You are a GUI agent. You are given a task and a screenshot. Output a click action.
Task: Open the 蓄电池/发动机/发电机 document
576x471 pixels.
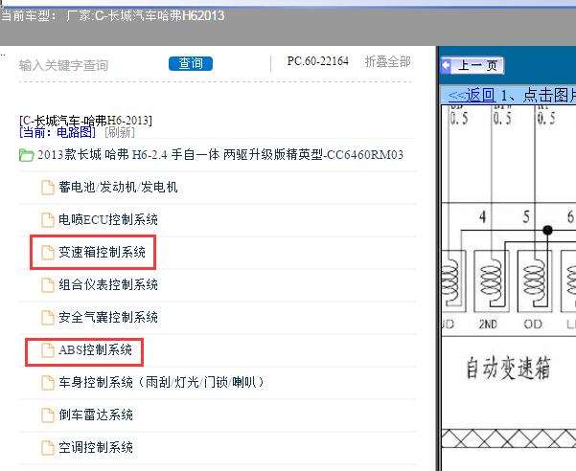click(x=118, y=187)
